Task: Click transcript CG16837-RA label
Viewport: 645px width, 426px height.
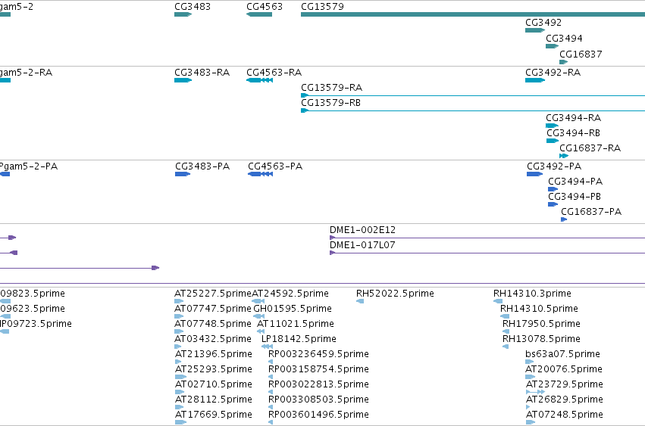Action: (x=590, y=148)
